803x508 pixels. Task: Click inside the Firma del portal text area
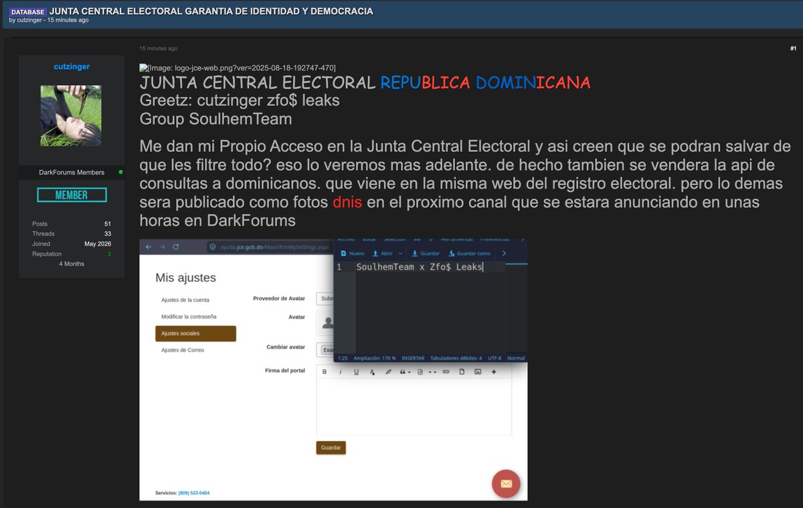coord(414,407)
